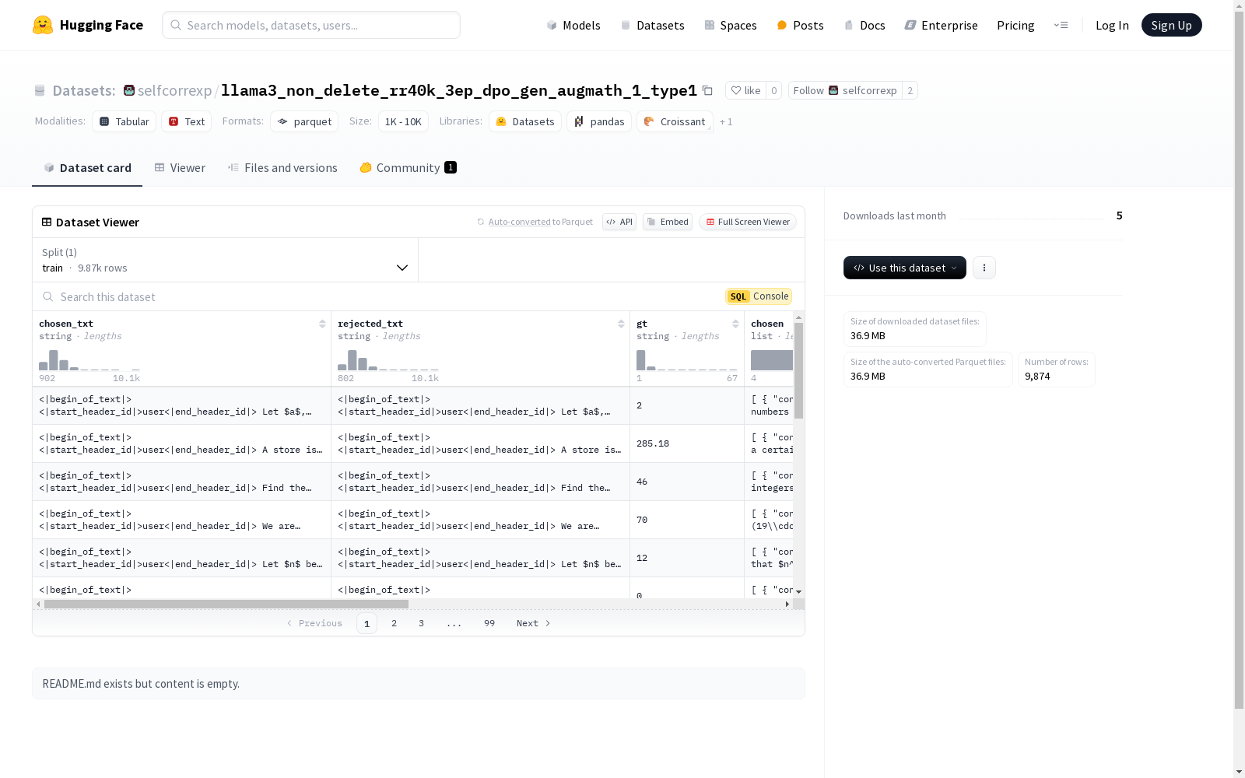Filter by parquet format tag
The height and width of the screenshot is (778, 1245).
pos(304,121)
